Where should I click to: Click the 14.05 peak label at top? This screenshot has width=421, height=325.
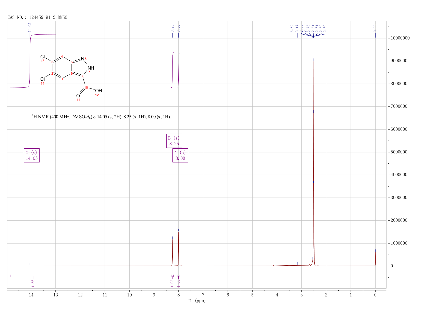click(30, 27)
